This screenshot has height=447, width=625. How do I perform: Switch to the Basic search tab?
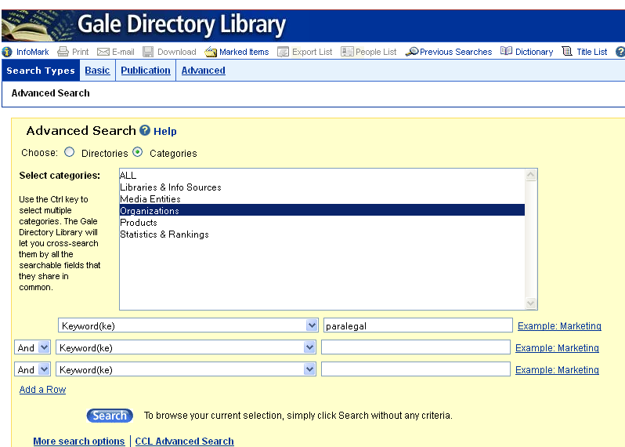(97, 71)
